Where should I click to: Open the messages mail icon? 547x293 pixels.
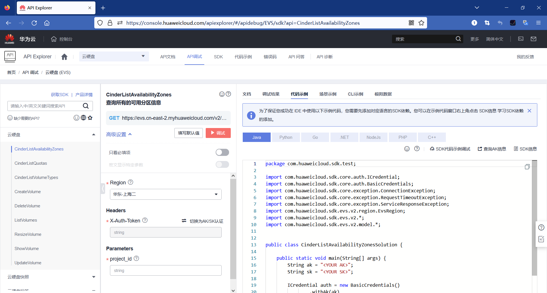coord(534,39)
